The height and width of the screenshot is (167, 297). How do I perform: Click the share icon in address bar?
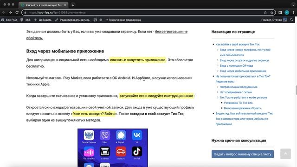[x=265, y=13]
